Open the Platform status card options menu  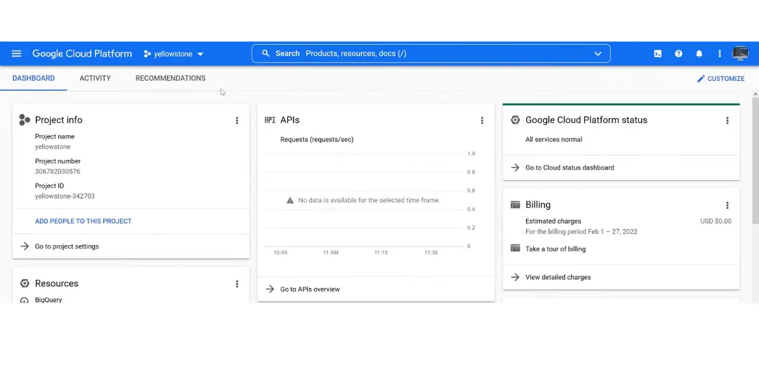(727, 121)
